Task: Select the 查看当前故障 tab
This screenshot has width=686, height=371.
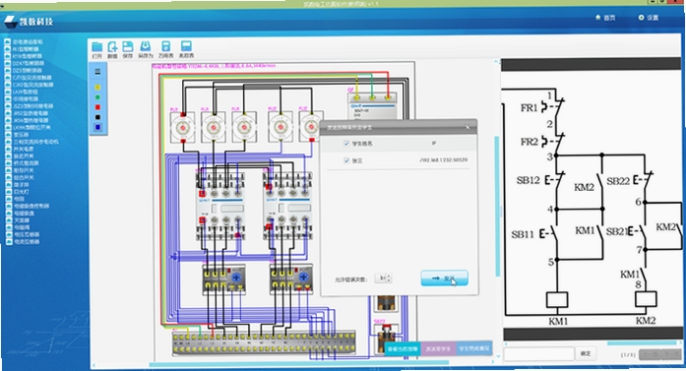Action: [x=403, y=348]
